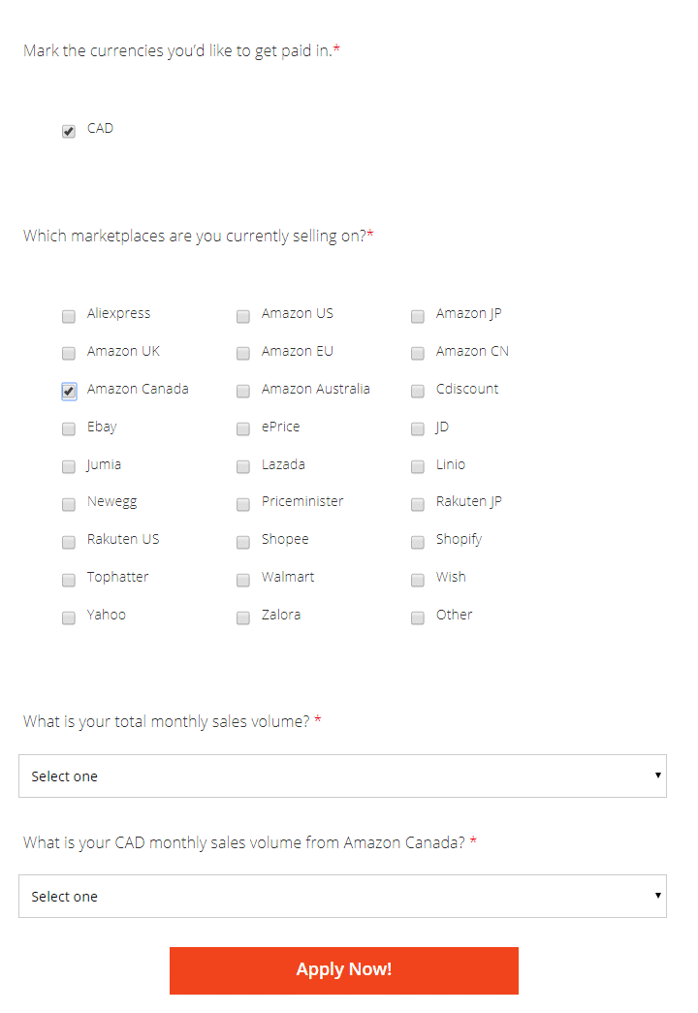Image resolution: width=698 pixels, height=1013 pixels.
Task: Select the Other marketplace checkbox
Action: click(417, 617)
